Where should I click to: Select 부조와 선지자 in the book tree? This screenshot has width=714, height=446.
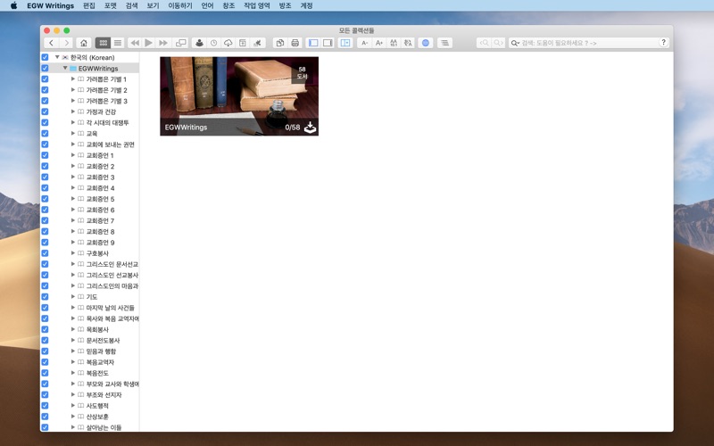pos(104,394)
